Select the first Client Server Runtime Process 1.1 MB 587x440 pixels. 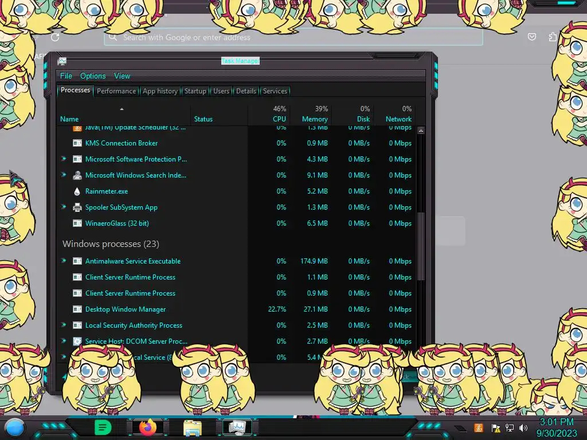237,277
